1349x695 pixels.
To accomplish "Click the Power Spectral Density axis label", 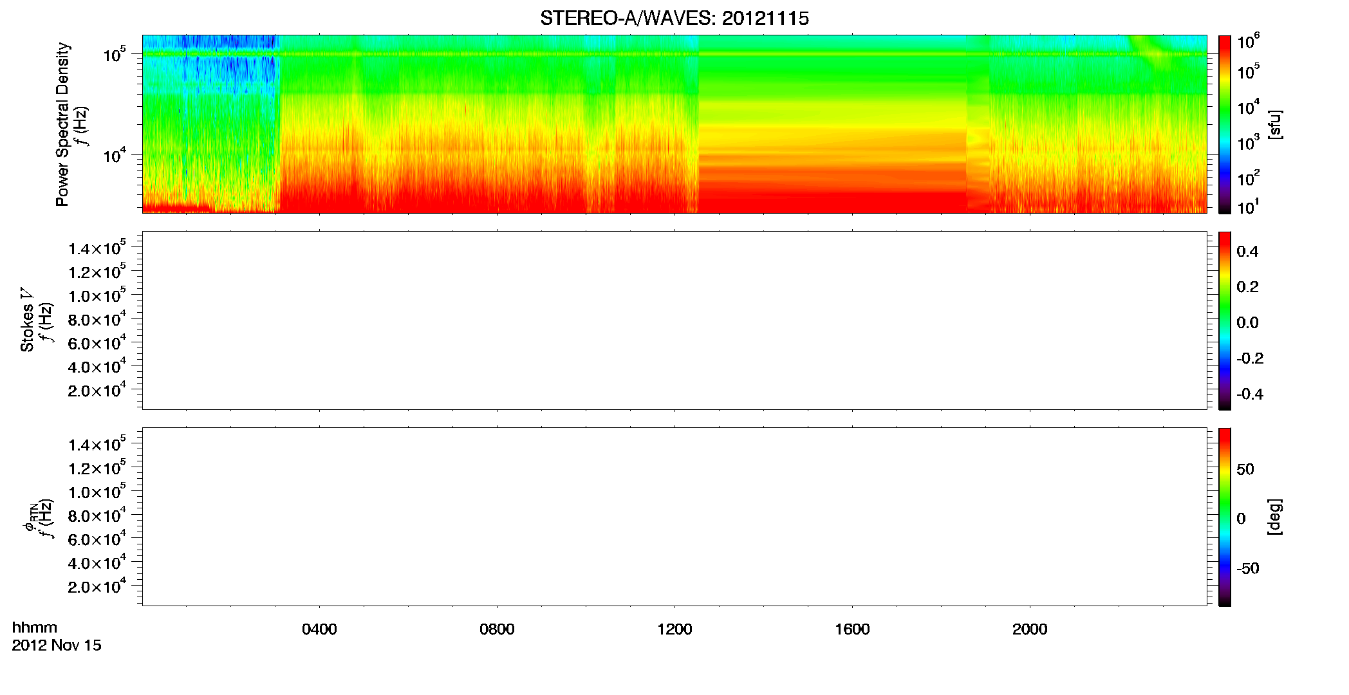I will click(62, 124).
